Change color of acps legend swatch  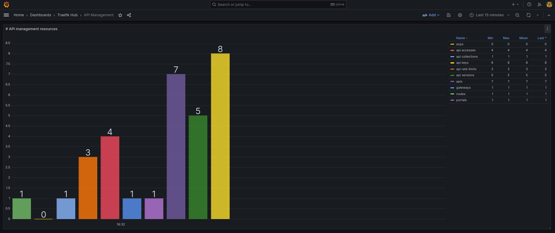pyautogui.click(x=452, y=44)
